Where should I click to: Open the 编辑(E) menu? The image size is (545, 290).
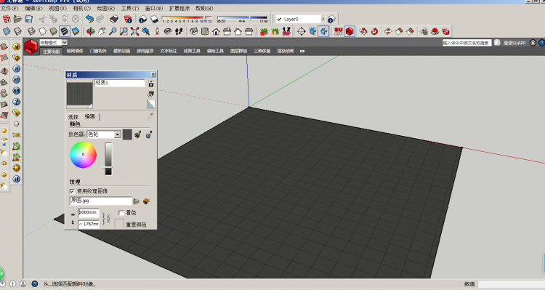tap(33, 8)
